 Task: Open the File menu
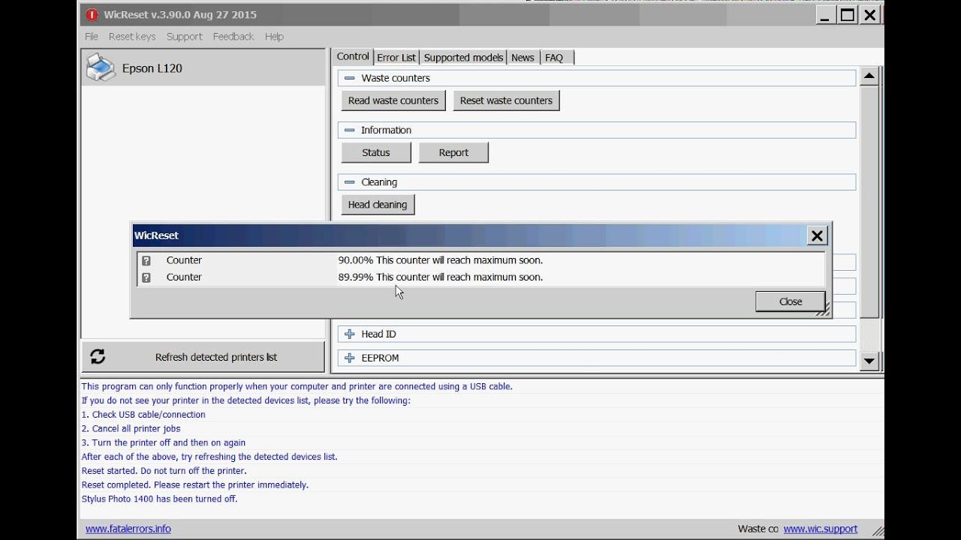coord(92,36)
